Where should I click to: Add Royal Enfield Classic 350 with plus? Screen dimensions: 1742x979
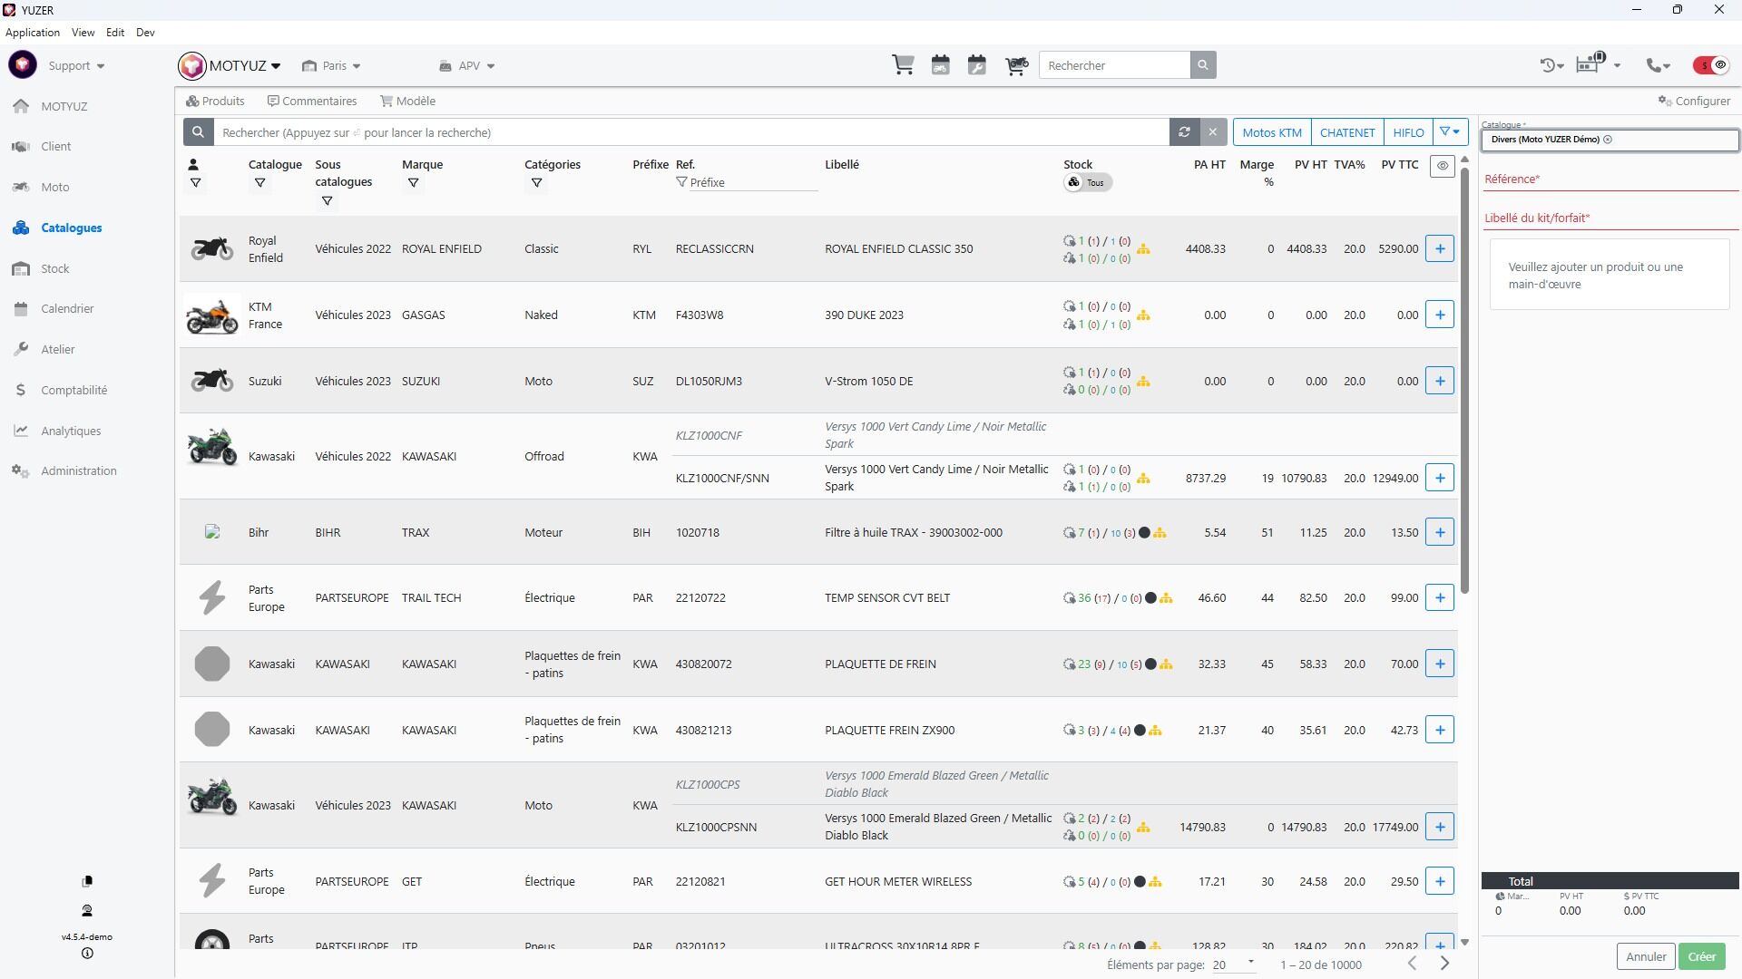[x=1440, y=248]
